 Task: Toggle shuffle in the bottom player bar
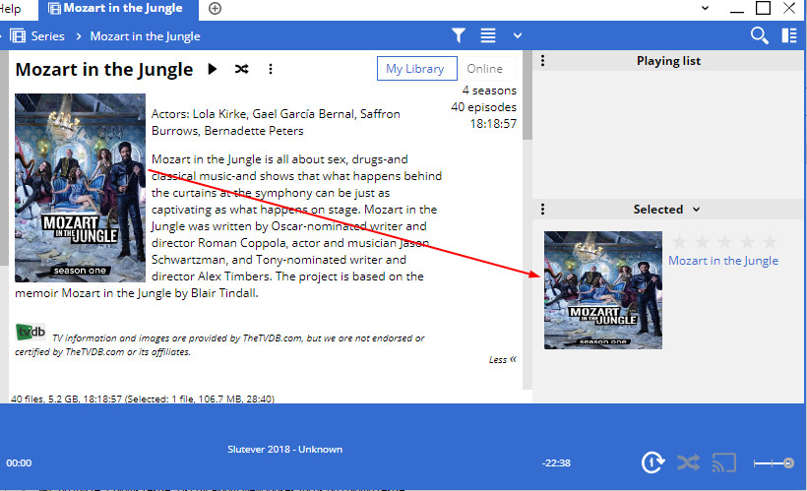tap(689, 461)
